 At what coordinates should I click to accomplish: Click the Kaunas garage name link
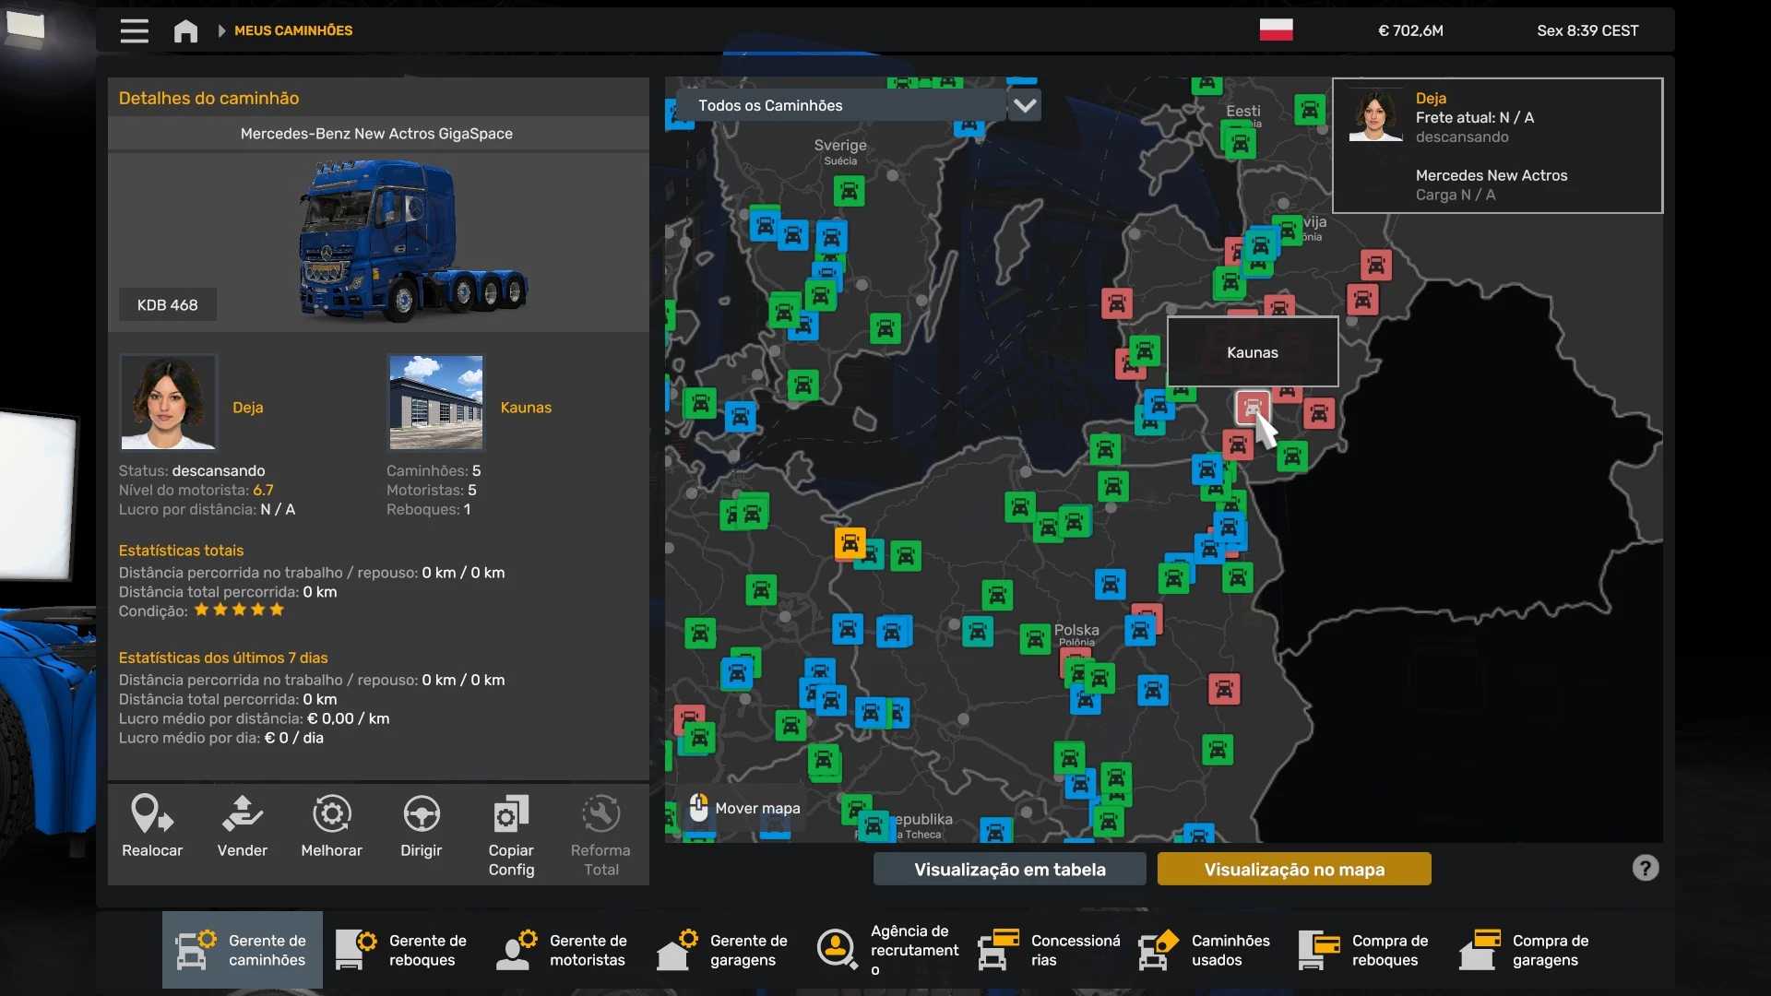(526, 407)
